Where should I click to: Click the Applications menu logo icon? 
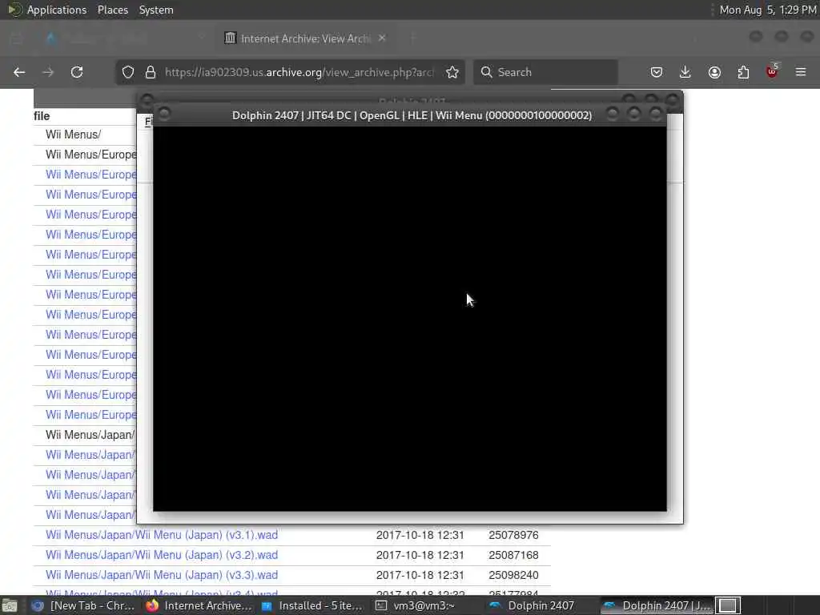(14, 10)
